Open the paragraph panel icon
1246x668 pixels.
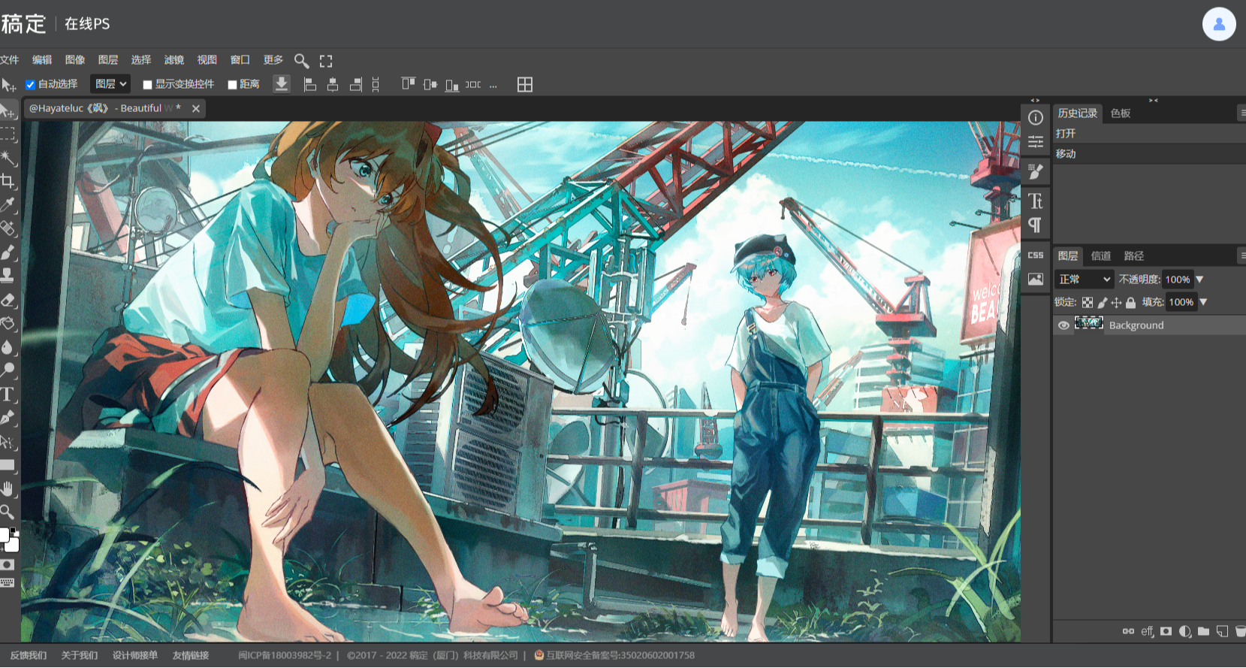click(1036, 225)
